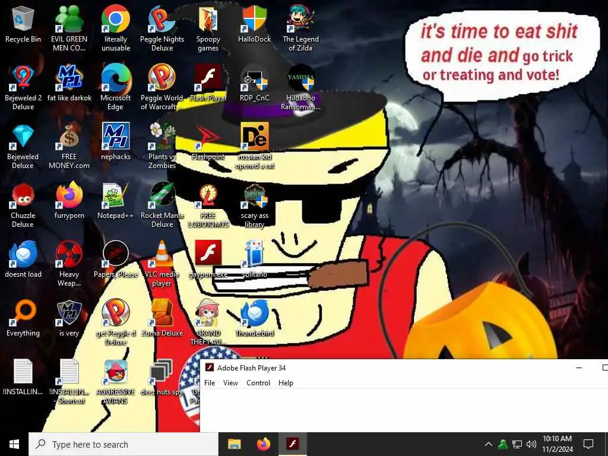Minimize the Adobe Flash Player window

[579, 368]
